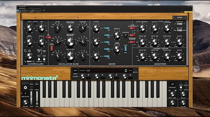
Task: Click the circle icon above Pan Spread
Action: 169,91
